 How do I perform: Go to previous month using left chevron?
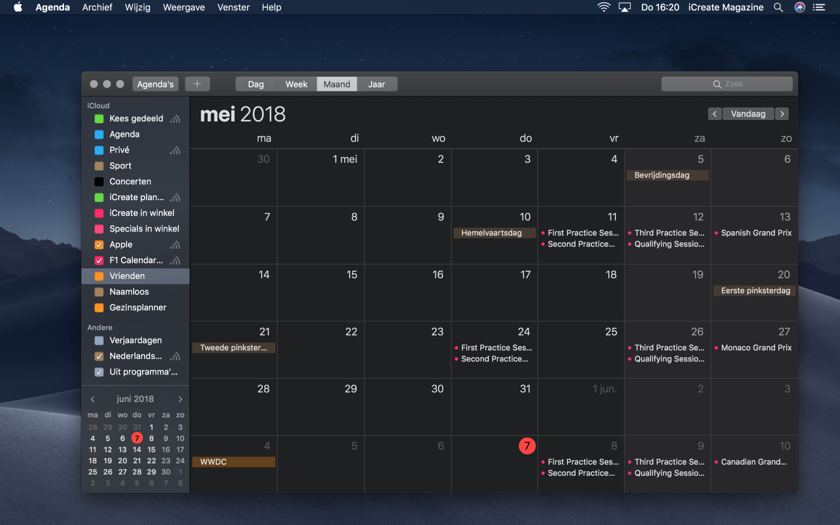tap(714, 114)
